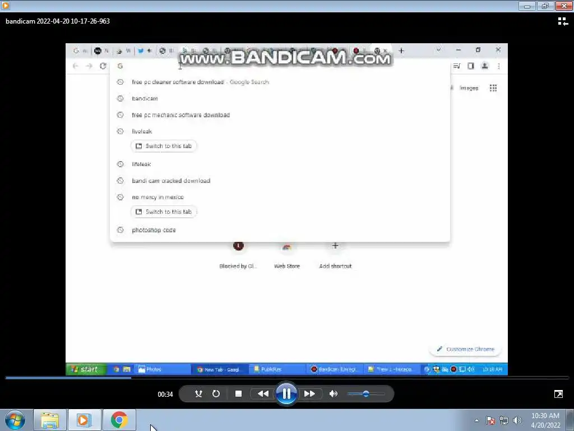Click the Next/fast-forward button
The image size is (574, 431).
(x=309, y=393)
